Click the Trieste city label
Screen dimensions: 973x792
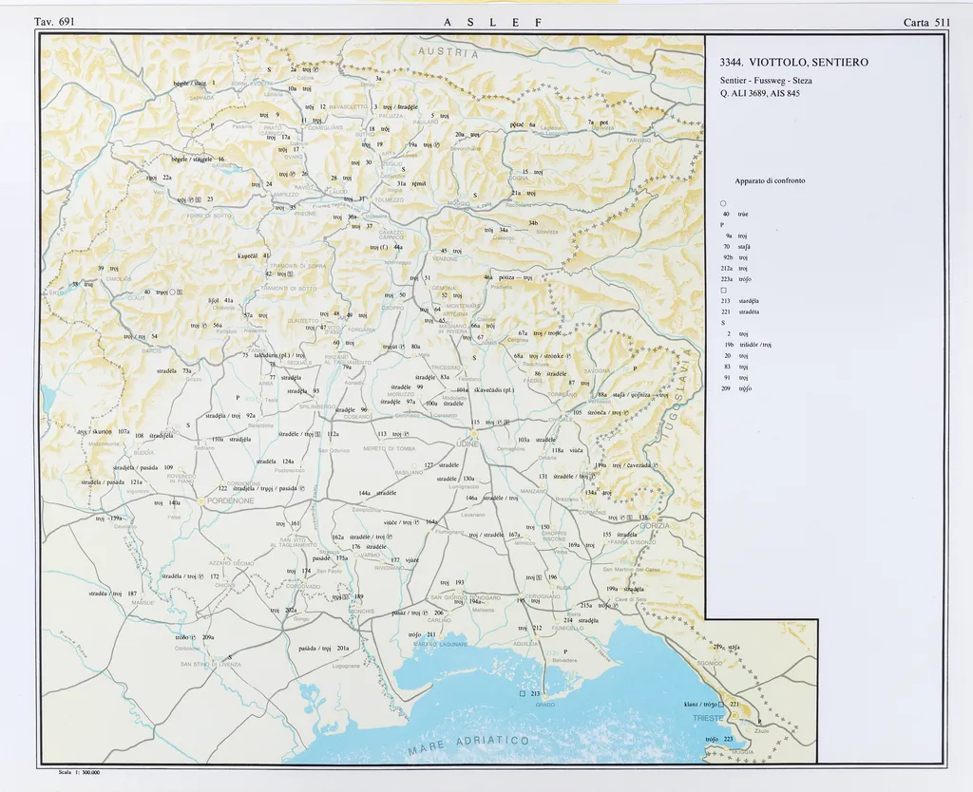(x=708, y=720)
